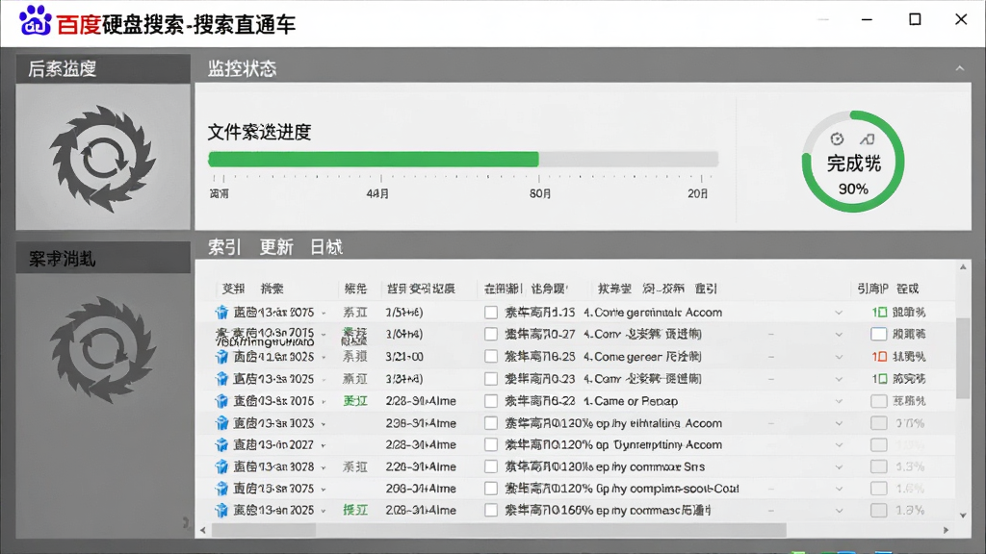Toggle the end checkbox of Came or Recap row
986x554 pixels.
878,401
